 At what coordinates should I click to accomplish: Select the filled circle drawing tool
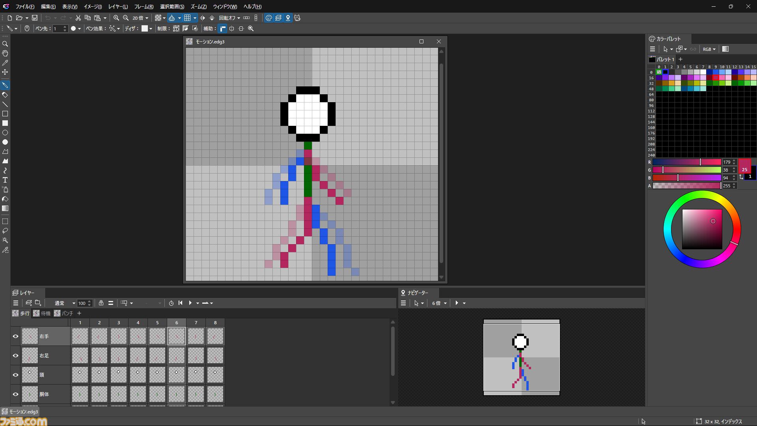click(5, 142)
